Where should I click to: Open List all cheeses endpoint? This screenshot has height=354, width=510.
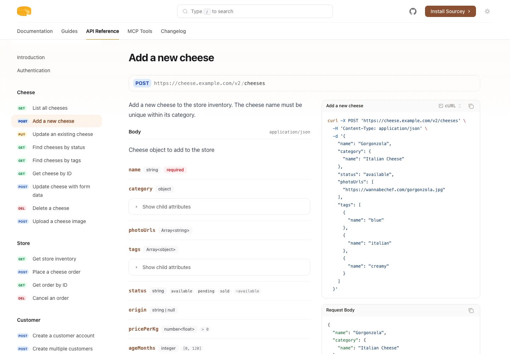[57, 108]
